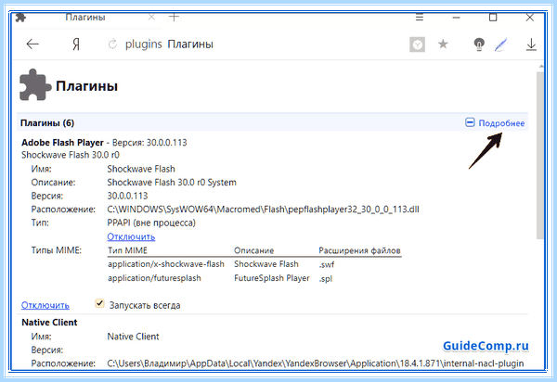Click the large puzzle piece plugins icon
This screenshot has width=557, height=382.
35,84
